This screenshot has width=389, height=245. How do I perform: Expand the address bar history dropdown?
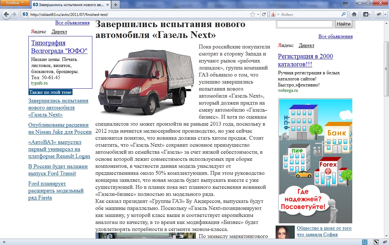tap(259, 14)
